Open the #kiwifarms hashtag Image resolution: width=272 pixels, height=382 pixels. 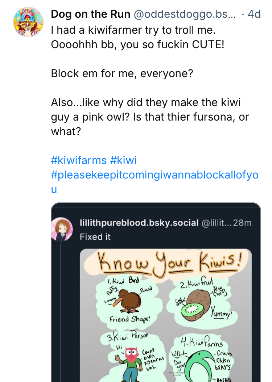pyautogui.click(x=79, y=160)
